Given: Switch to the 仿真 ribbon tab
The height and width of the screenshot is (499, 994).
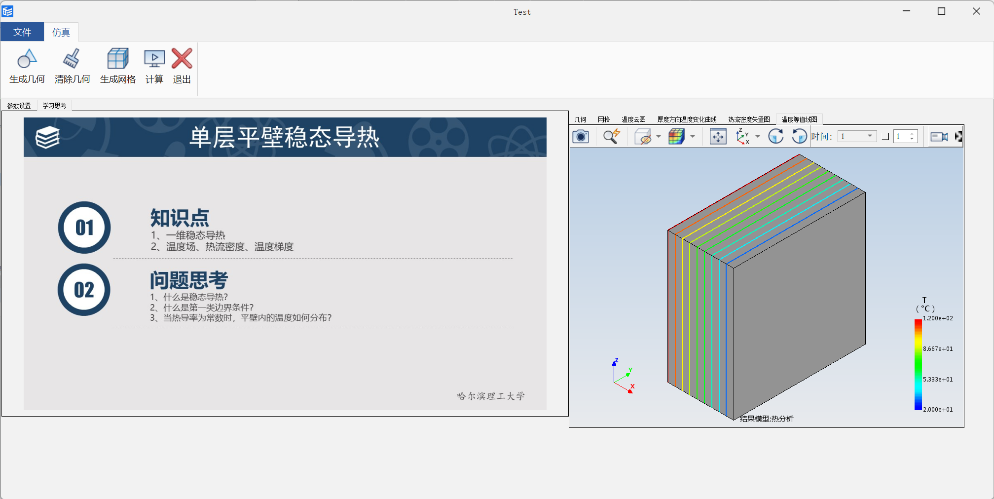Looking at the screenshot, I should [x=61, y=32].
